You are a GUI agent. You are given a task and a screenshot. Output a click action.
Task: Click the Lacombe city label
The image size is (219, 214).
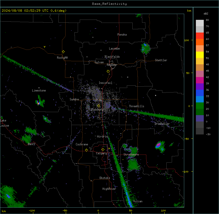114,49
